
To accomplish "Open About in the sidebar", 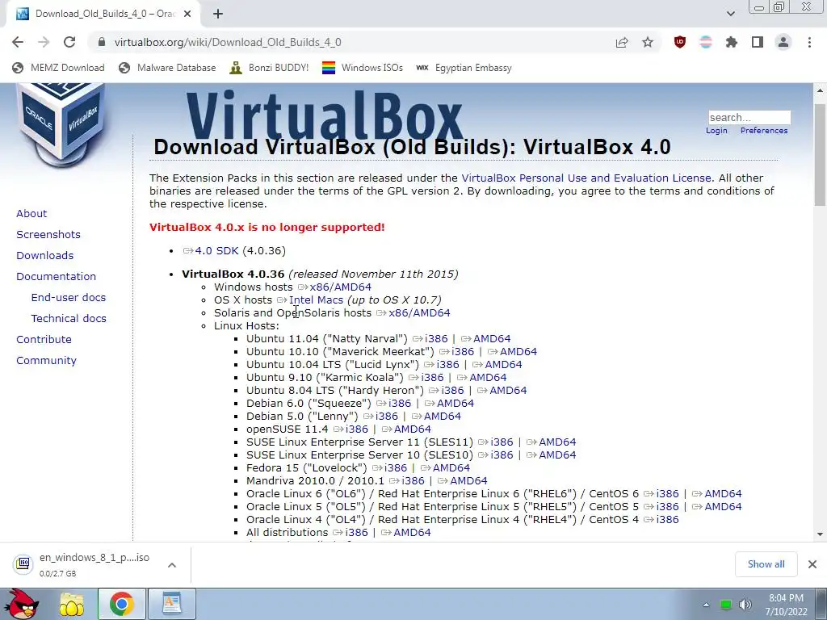I will point(31,213).
